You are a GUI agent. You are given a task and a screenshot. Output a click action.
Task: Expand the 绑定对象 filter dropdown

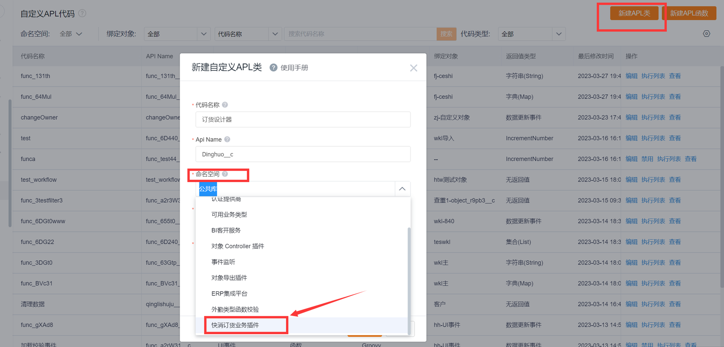pyautogui.click(x=204, y=34)
